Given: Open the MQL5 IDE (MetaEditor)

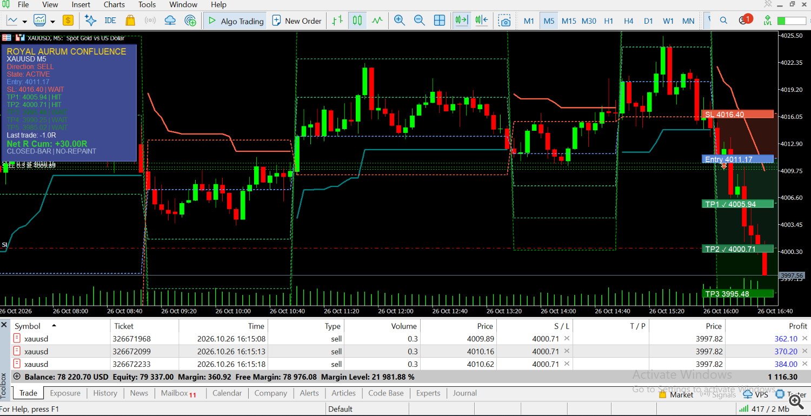Looking at the screenshot, I should pyautogui.click(x=110, y=21).
